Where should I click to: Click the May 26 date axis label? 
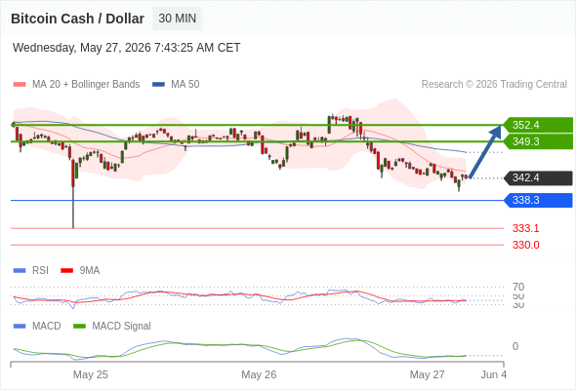pyautogui.click(x=259, y=374)
